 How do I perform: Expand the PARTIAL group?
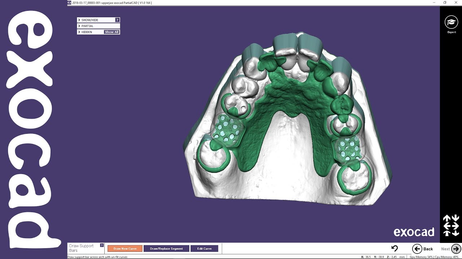point(79,26)
